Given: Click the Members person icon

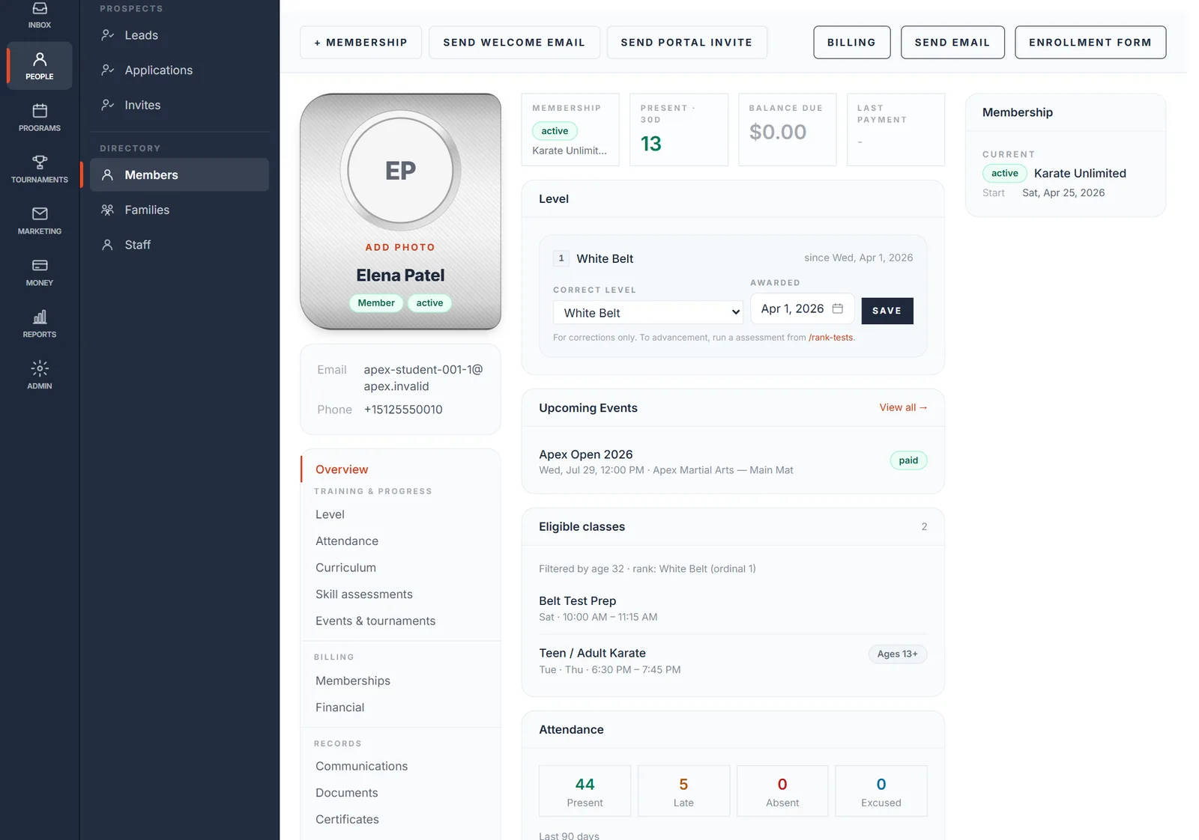Looking at the screenshot, I should pyautogui.click(x=108, y=174).
